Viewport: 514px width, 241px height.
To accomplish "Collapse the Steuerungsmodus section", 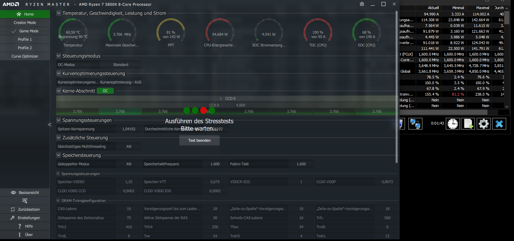I will [59, 56].
